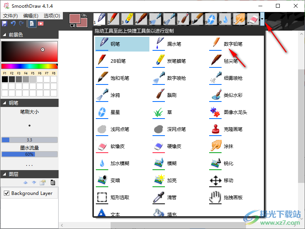Click the foreground color swatch
305x229 pixels.
pyautogui.click(x=75, y=19)
